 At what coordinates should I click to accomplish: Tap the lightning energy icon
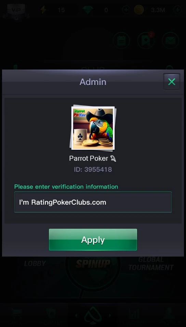pos(43,10)
